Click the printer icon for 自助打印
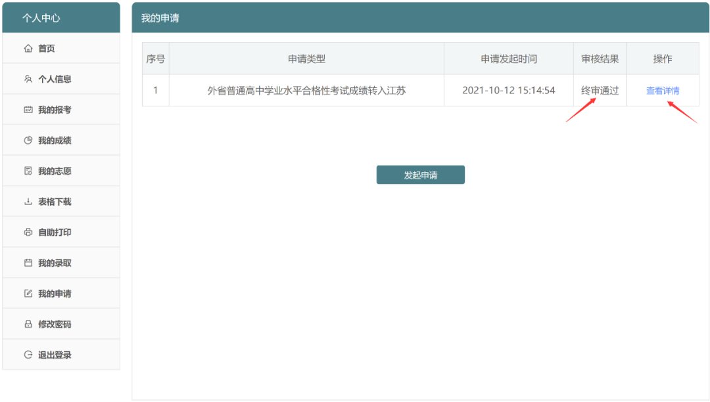The image size is (710, 402). (x=28, y=233)
